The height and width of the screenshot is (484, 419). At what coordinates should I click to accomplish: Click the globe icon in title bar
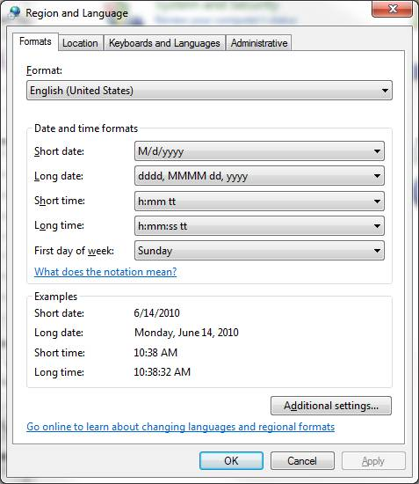point(14,12)
